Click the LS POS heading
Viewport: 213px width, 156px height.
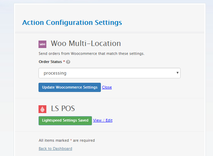63,108
